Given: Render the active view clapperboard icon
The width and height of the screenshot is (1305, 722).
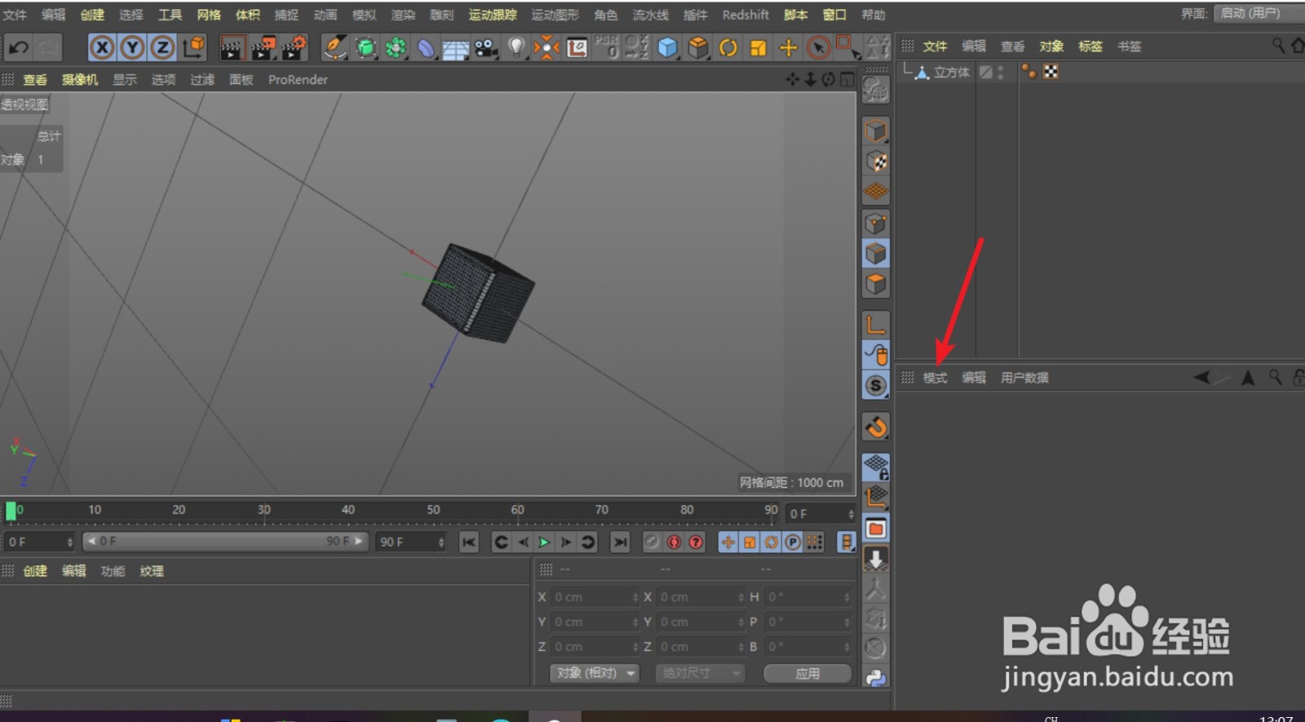Looking at the screenshot, I should [x=232, y=49].
